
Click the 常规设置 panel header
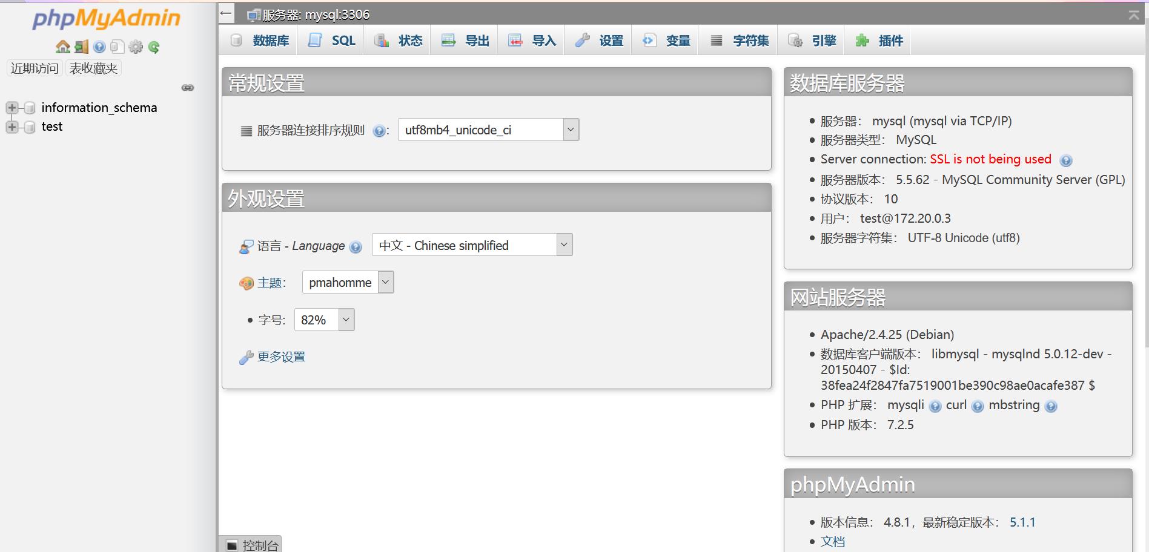497,82
